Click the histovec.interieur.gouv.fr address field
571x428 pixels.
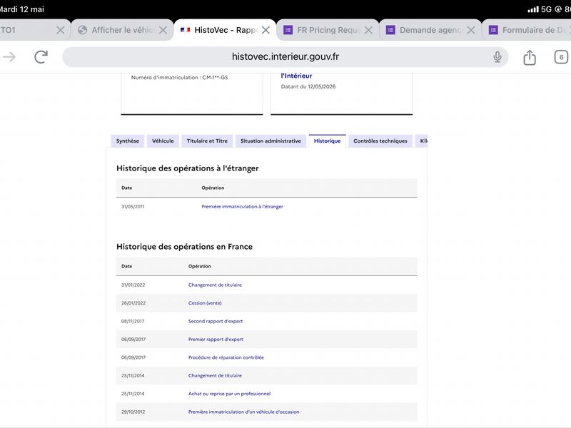(285, 57)
